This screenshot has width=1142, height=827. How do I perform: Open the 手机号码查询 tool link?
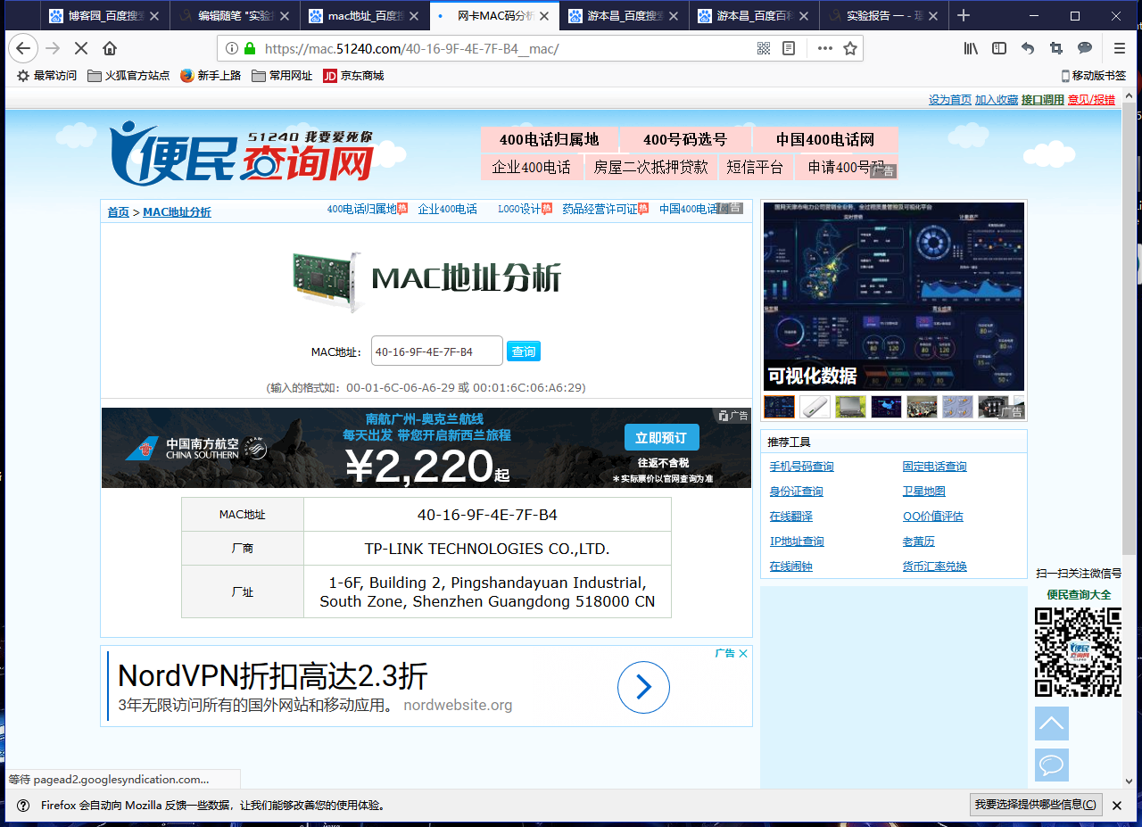click(x=802, y=467)
